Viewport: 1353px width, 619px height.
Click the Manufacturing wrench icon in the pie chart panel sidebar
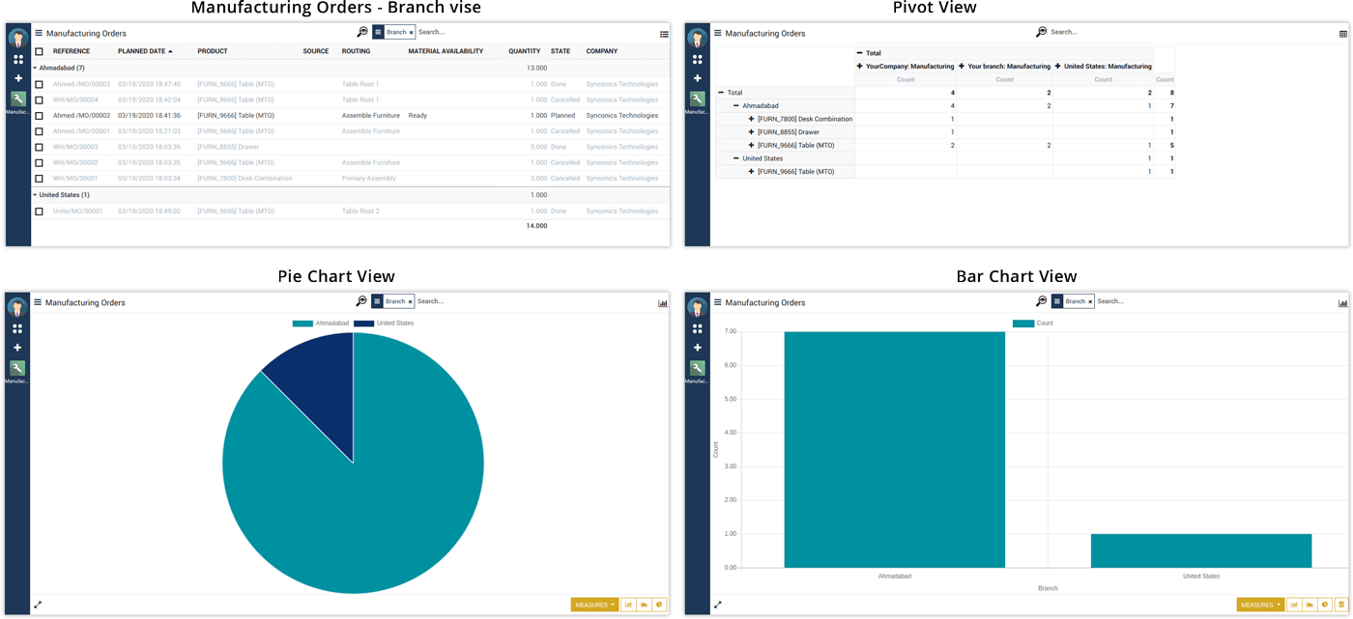click(x=17, y=368)
